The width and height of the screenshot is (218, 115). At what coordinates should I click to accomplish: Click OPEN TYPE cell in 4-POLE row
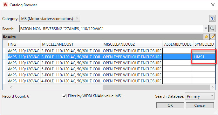132,81
